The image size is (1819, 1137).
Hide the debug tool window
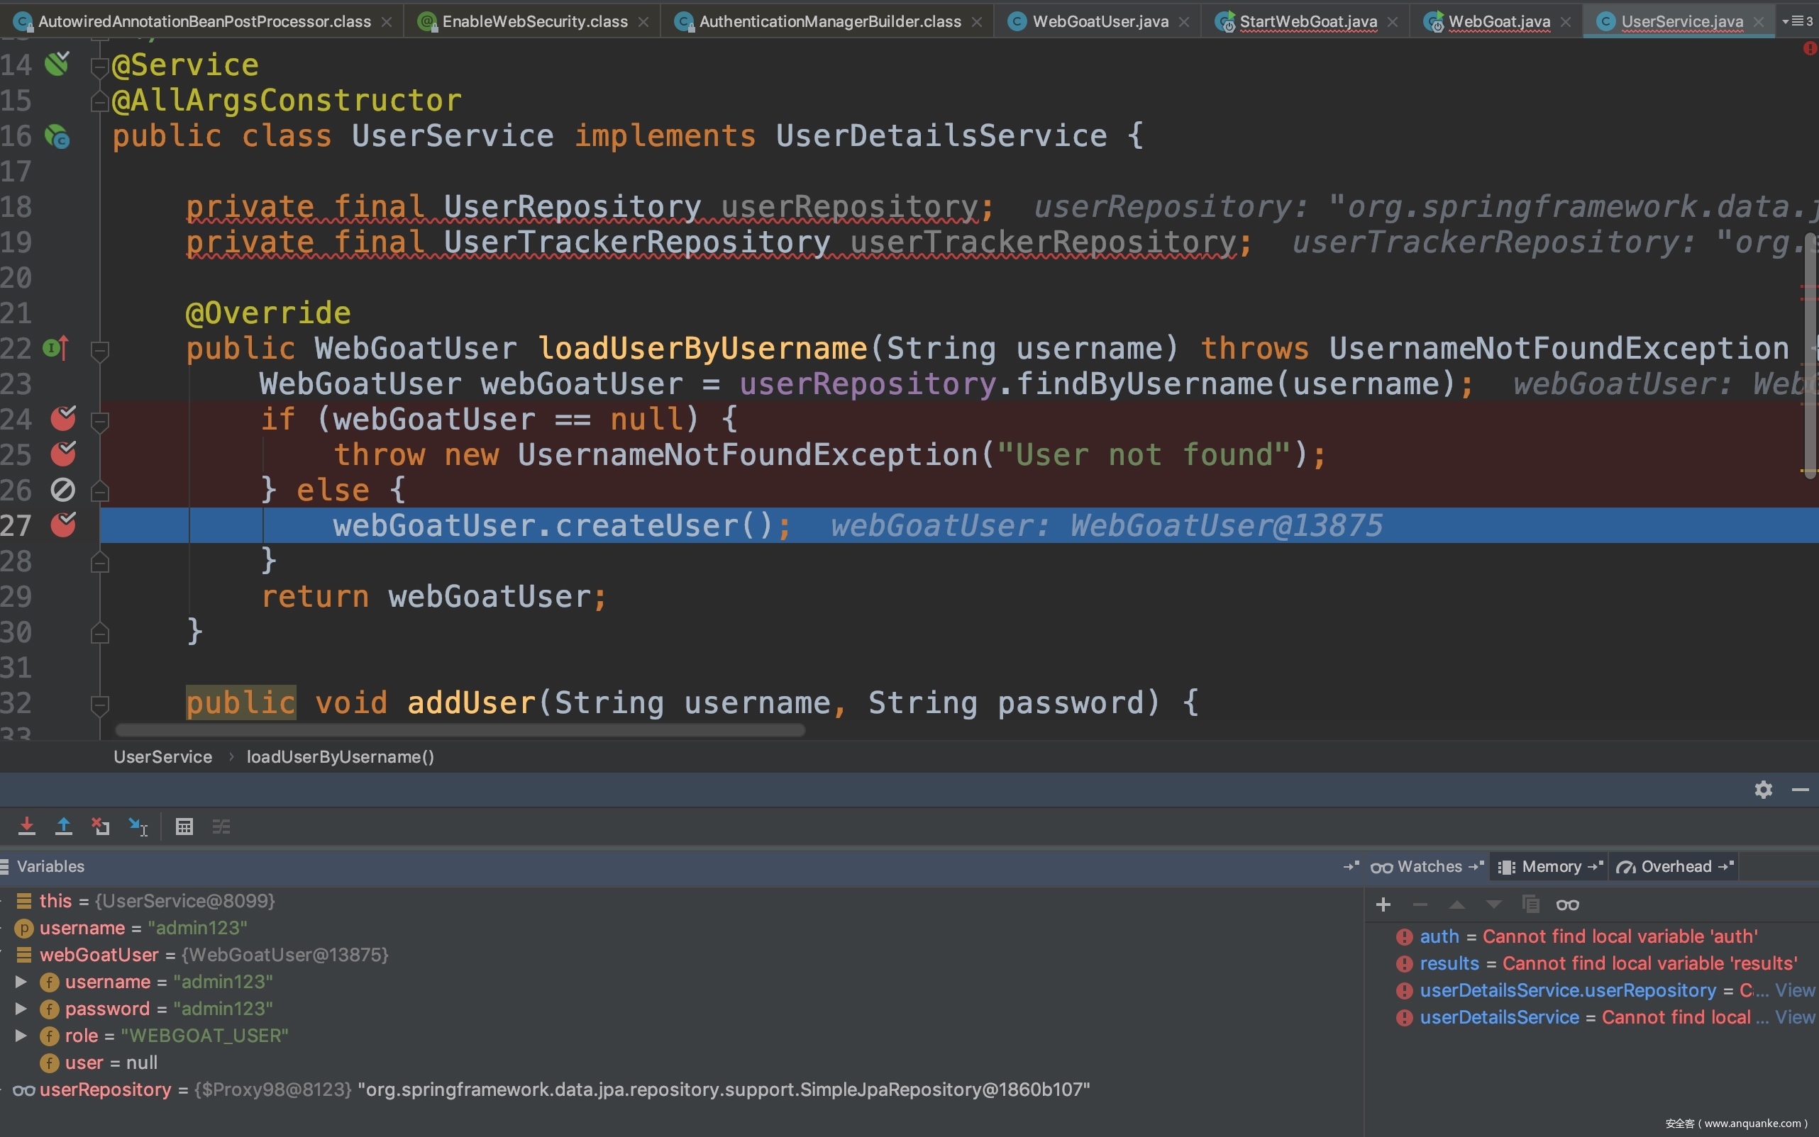[1800, 790]
